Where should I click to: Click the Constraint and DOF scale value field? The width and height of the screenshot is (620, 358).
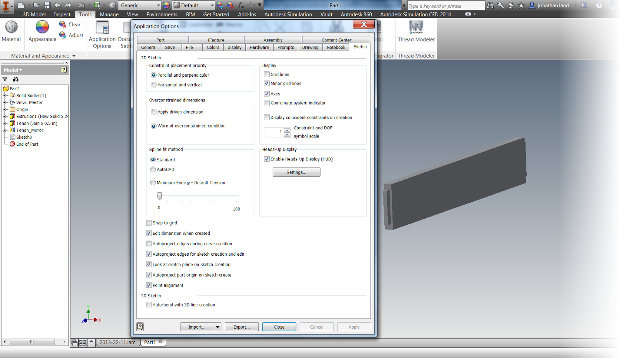(x=274, y=132)
